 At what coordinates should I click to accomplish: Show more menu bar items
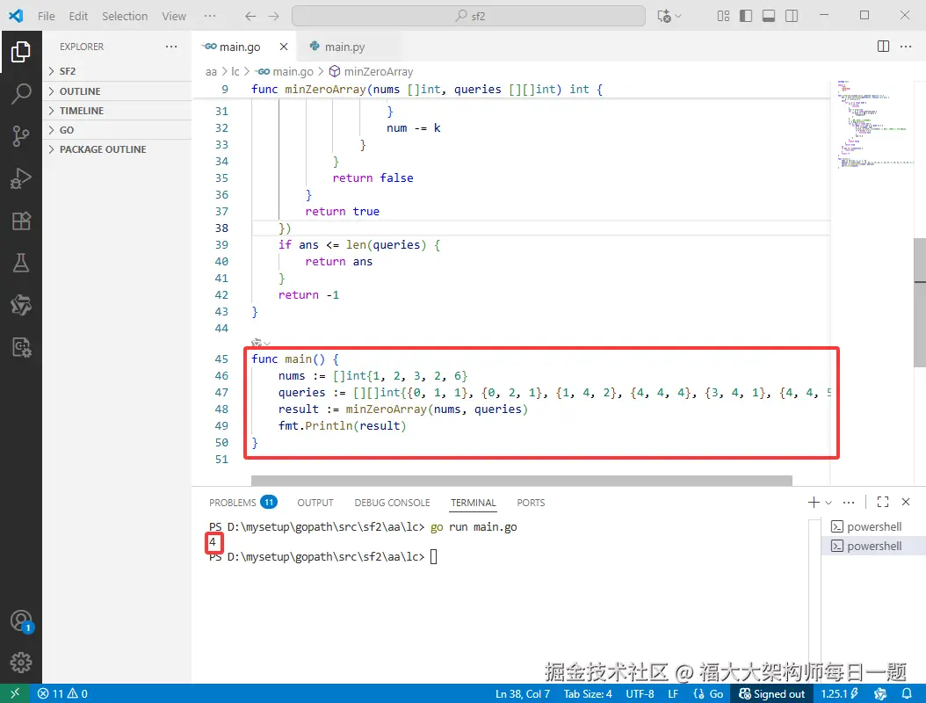click(210, 16)
